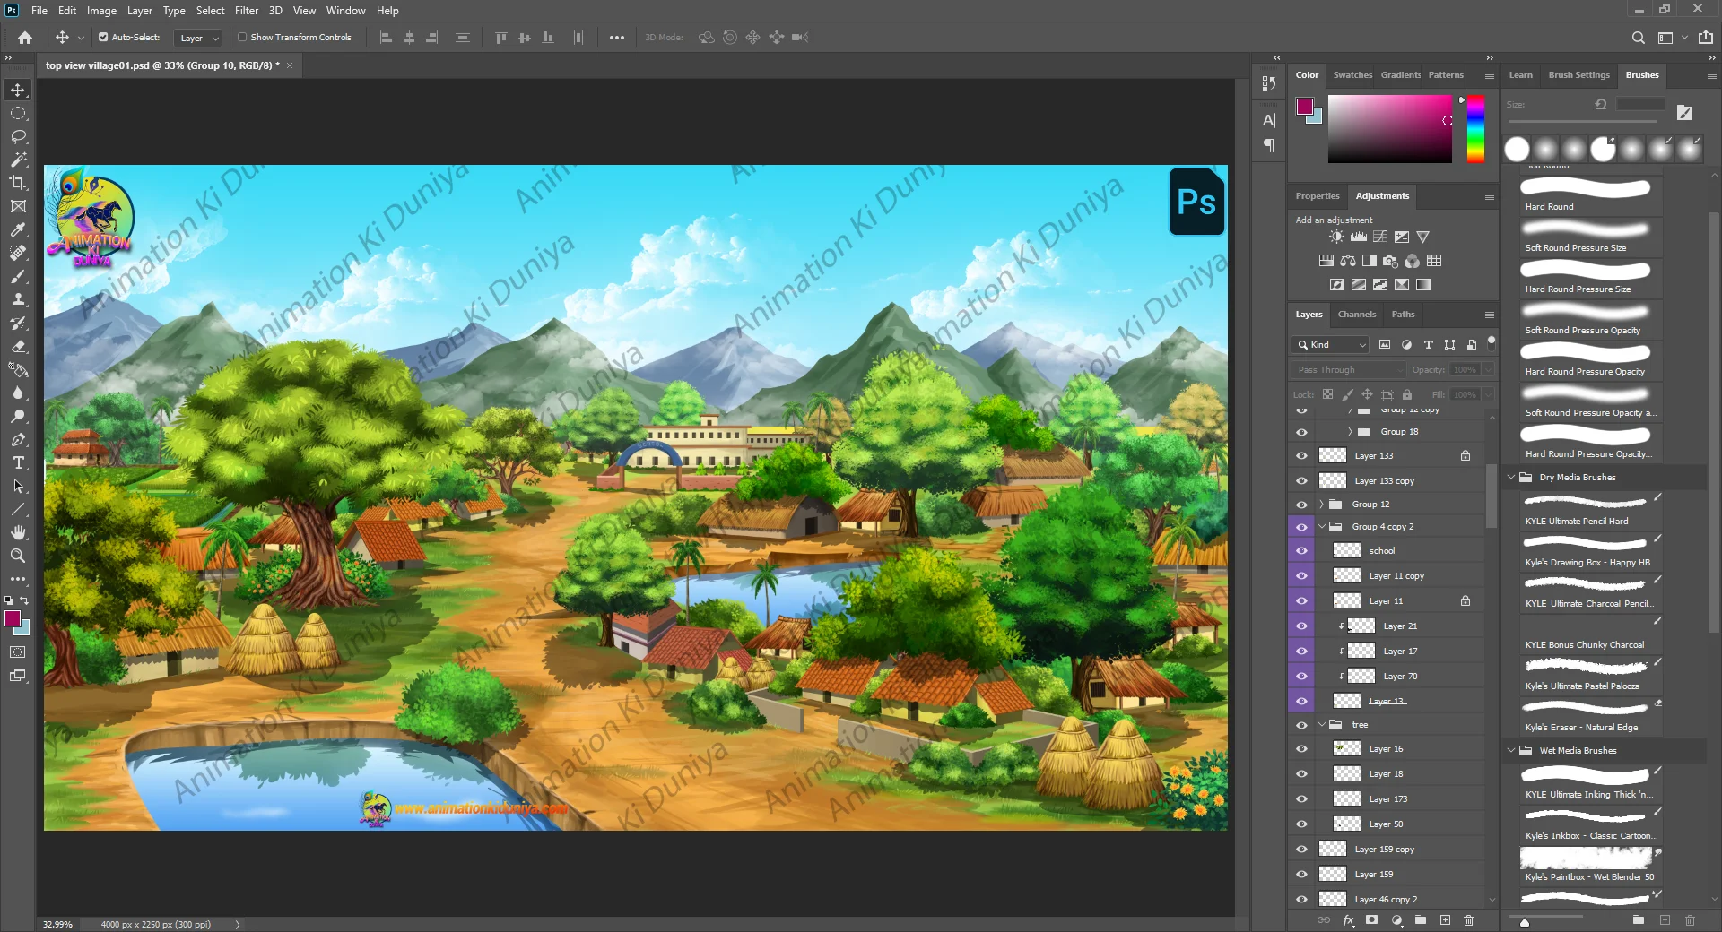The width and height of the screenshot is (1722, 932).
Task: Enable Show Transform Controls checkbox
Action: click(242, 38)
